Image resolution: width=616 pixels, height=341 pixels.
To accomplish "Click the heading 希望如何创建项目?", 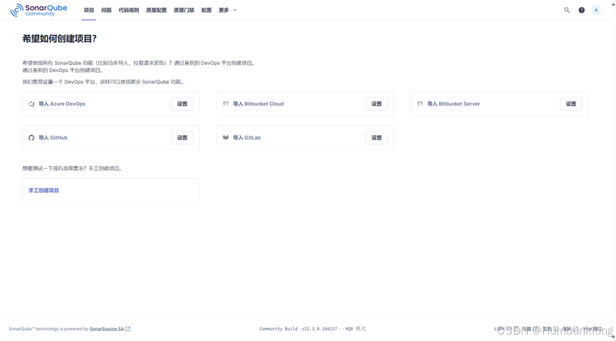I will pos(60,38).
